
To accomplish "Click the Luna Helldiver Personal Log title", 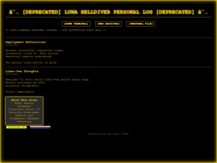I will coord(108,12).
